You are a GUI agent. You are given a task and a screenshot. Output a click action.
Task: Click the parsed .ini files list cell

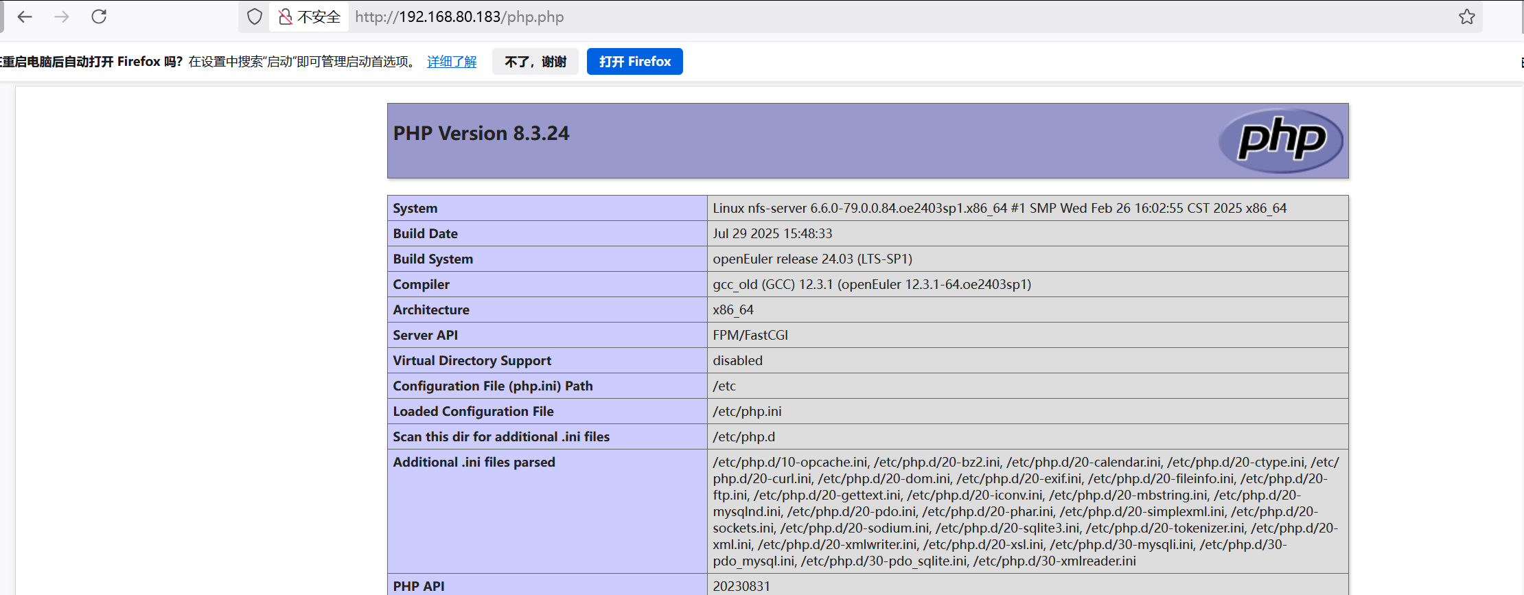pos(1028,511)
